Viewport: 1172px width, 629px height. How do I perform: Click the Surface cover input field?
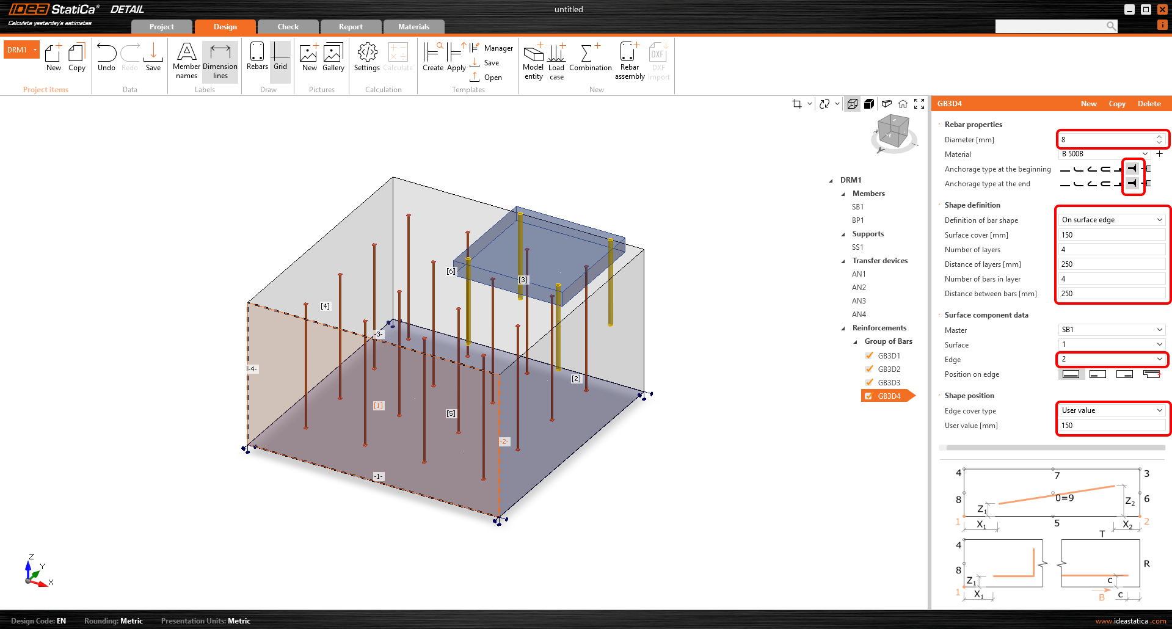pyautogui.click(x=1111, y=235)
